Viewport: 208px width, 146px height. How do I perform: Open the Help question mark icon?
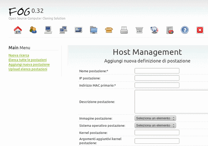(185, 30)
